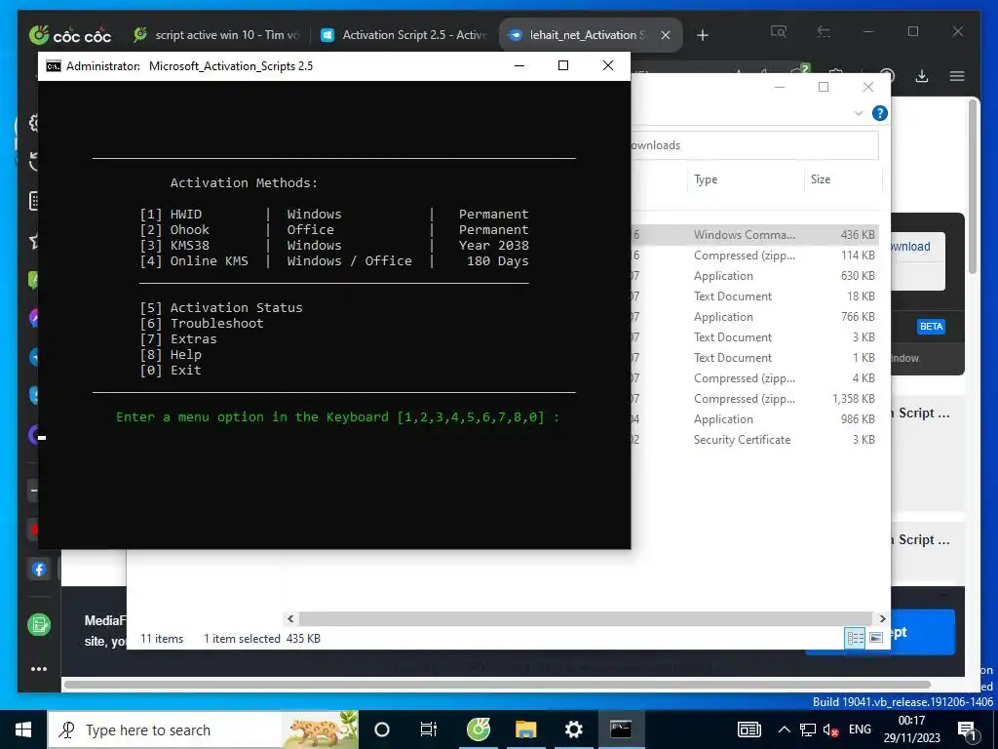Open the three-dot more menu in browser sidebar

coord(39,669)
